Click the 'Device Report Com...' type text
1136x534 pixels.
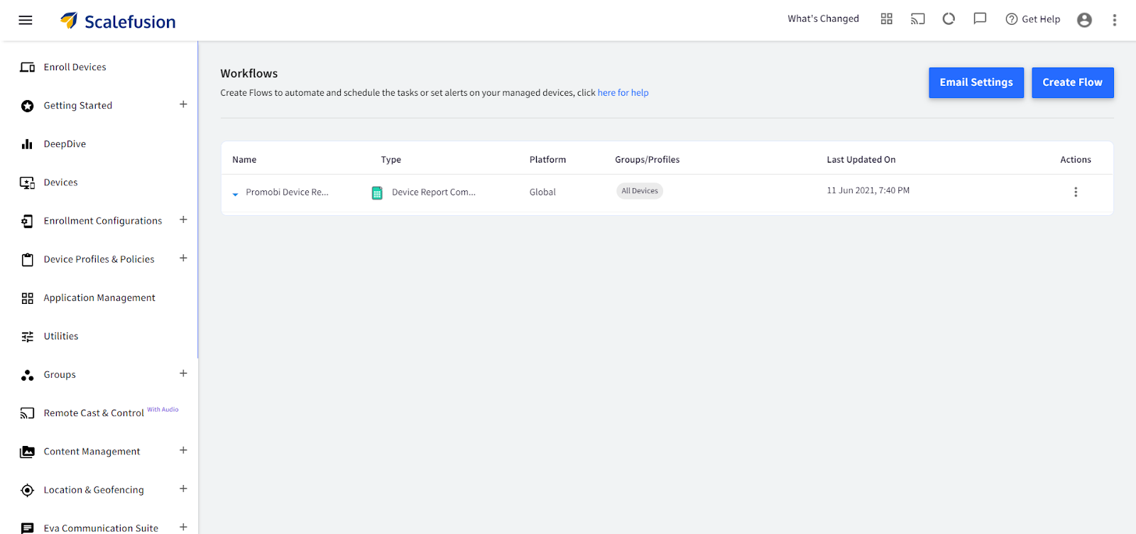pyautogui.click(x=434, y=192)
